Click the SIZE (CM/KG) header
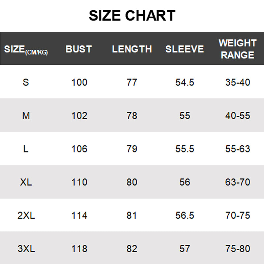Image resolution: width=264 pixels, height=264 pixels. click(x=26, y=50)
